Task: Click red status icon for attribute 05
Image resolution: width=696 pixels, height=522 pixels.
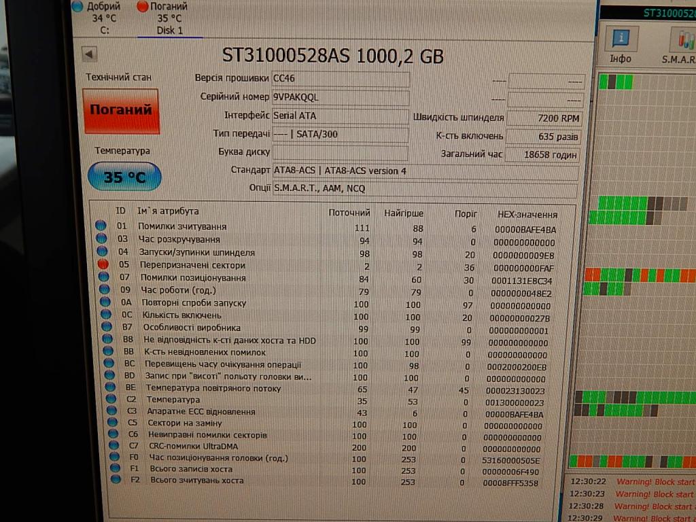Action: pyautogui.click(x=102, y=264)
